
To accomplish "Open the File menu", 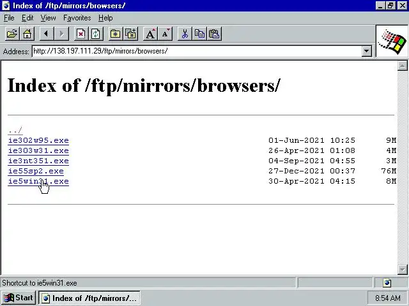I will (x=9, y=18).
